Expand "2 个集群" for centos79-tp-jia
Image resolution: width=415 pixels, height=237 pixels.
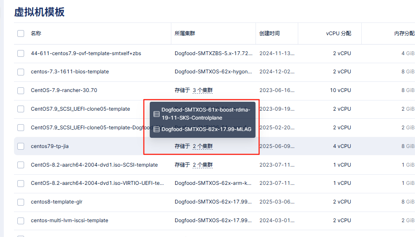pyautogui.click(x=203, y=146)
